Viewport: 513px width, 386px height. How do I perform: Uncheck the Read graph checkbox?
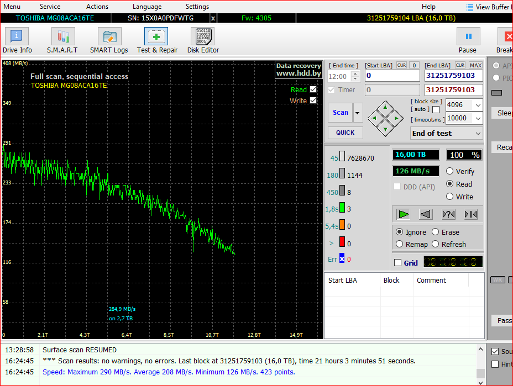pos(313,89)
